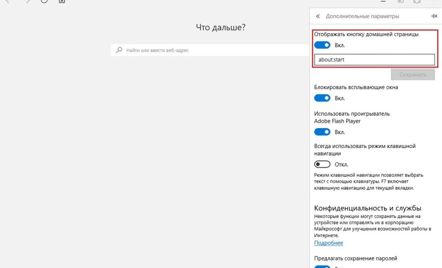Click the Сохранить button
The width and height of the screenshot is (442, 268).
point(413,74)
